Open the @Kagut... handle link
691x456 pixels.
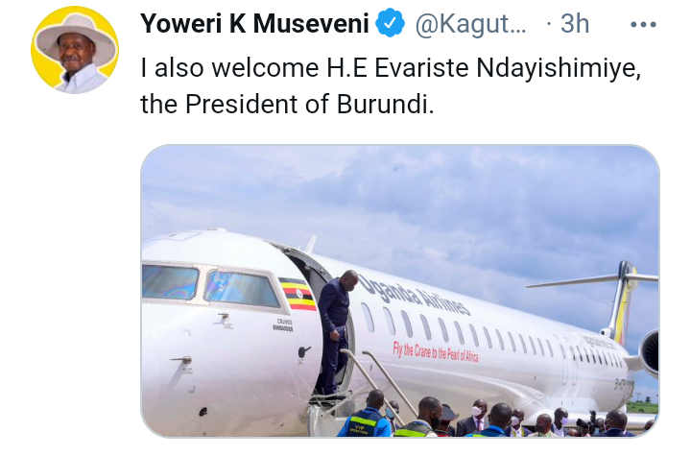tap(470, 24)
